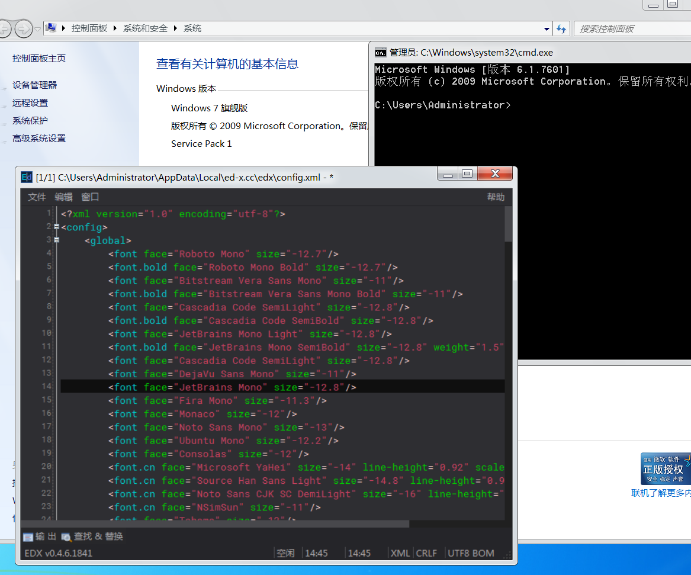Screen dimensions: 691x575
Task: Click the computer icon in address bar
Action: pos(51,28)
